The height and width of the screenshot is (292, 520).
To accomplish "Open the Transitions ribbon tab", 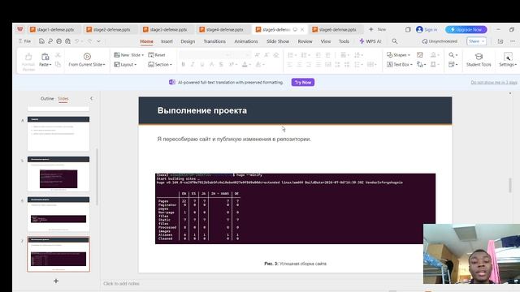I will coord(214,41).
